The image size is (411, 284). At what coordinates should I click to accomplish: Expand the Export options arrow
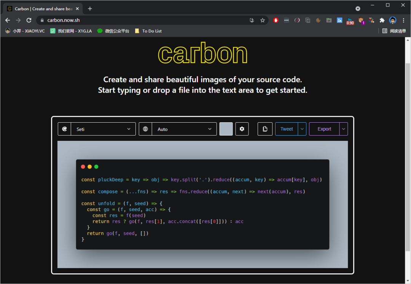(x=344, y=129)
